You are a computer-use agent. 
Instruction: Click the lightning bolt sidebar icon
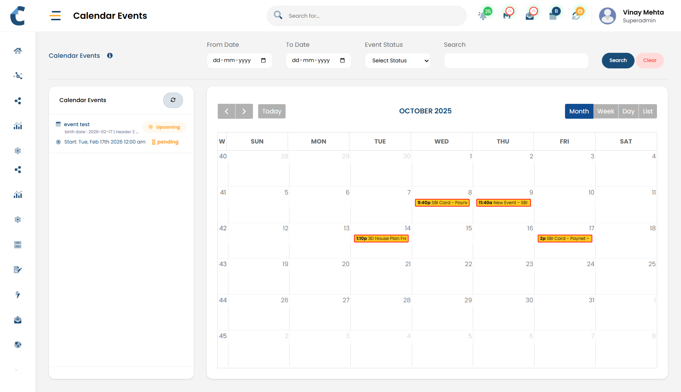[18, 295]
